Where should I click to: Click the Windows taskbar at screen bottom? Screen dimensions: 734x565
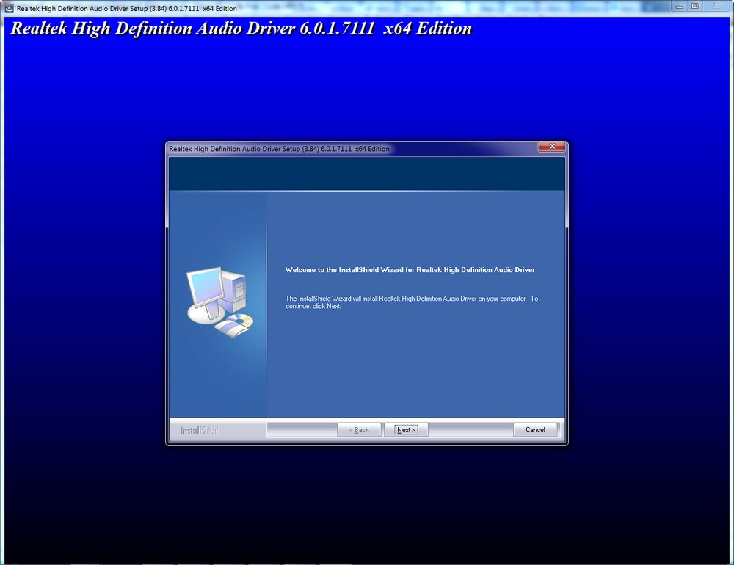(x=367, y=562)
